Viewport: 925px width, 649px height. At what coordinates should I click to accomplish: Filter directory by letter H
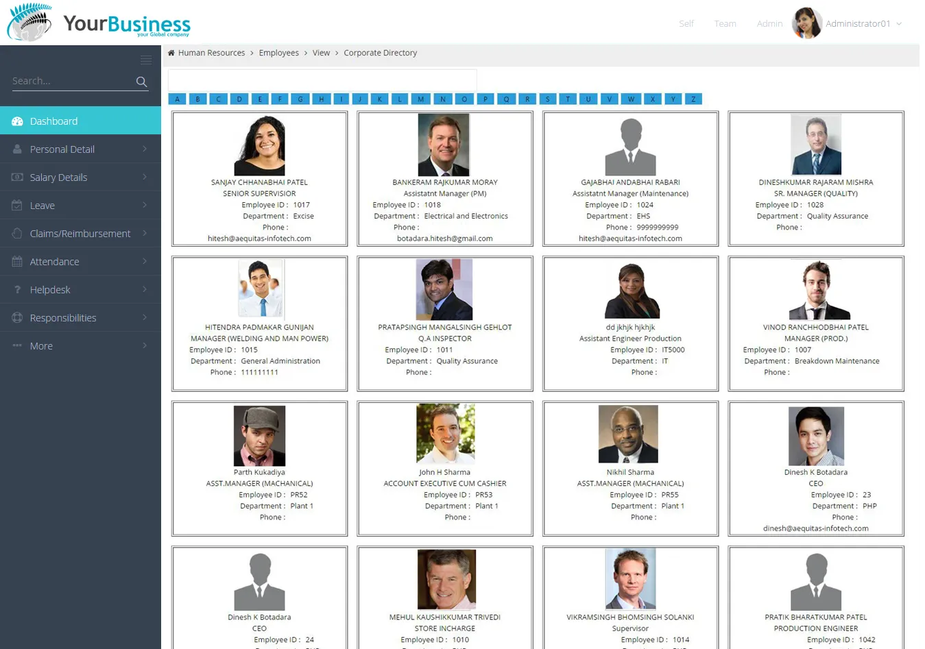pos(321,99)
